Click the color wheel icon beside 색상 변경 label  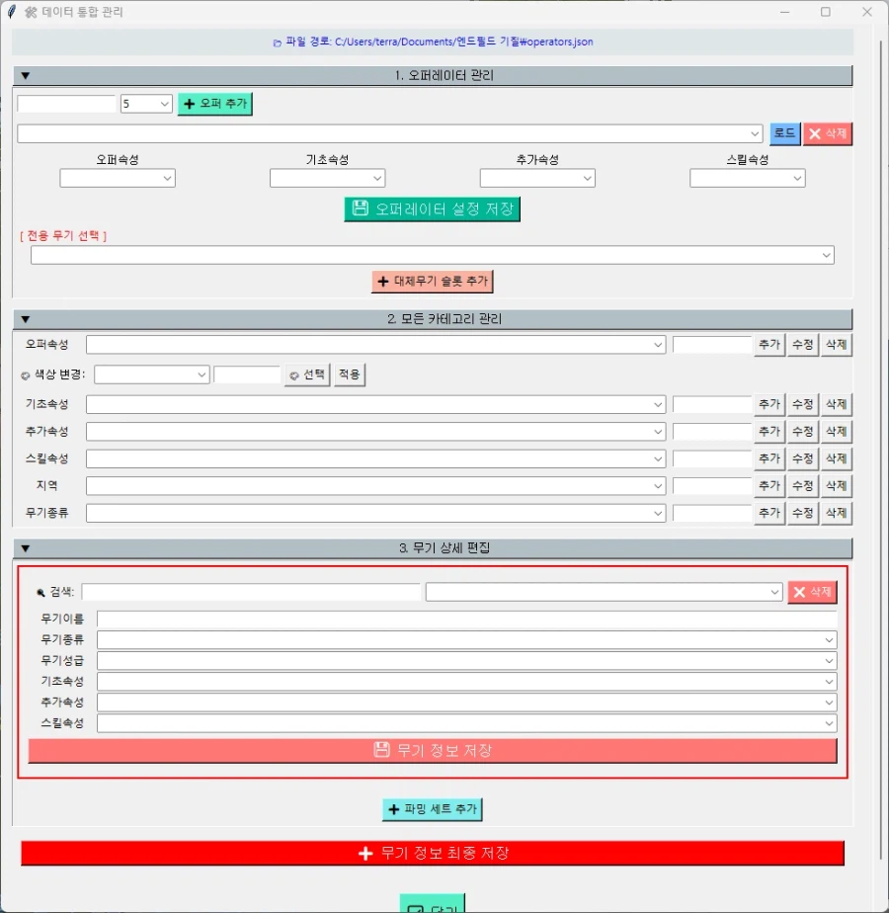[24, 374]
